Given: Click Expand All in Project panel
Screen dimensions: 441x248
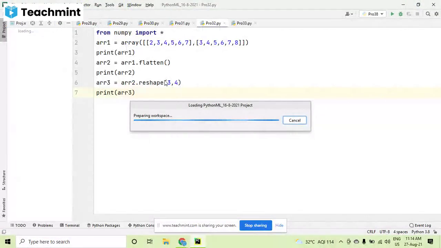Looking at the screenshot, I should (41, 23).
